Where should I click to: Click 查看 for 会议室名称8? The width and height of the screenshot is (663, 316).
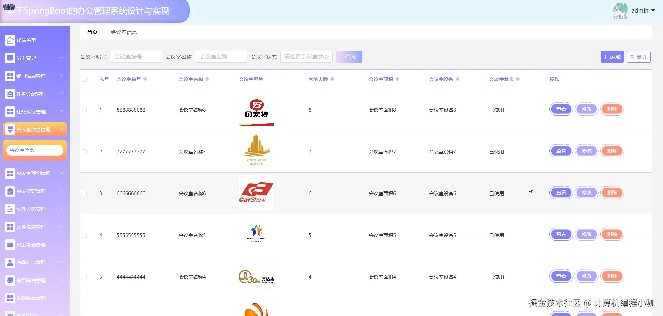coord(561,109)
